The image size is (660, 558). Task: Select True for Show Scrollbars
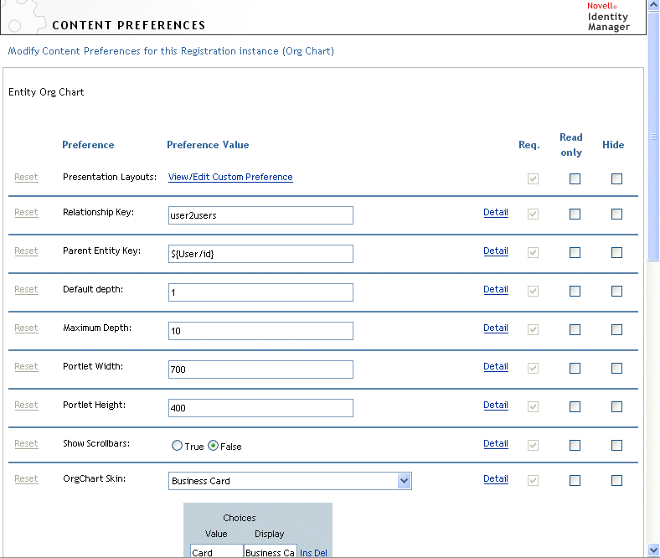tap(177, 447)
